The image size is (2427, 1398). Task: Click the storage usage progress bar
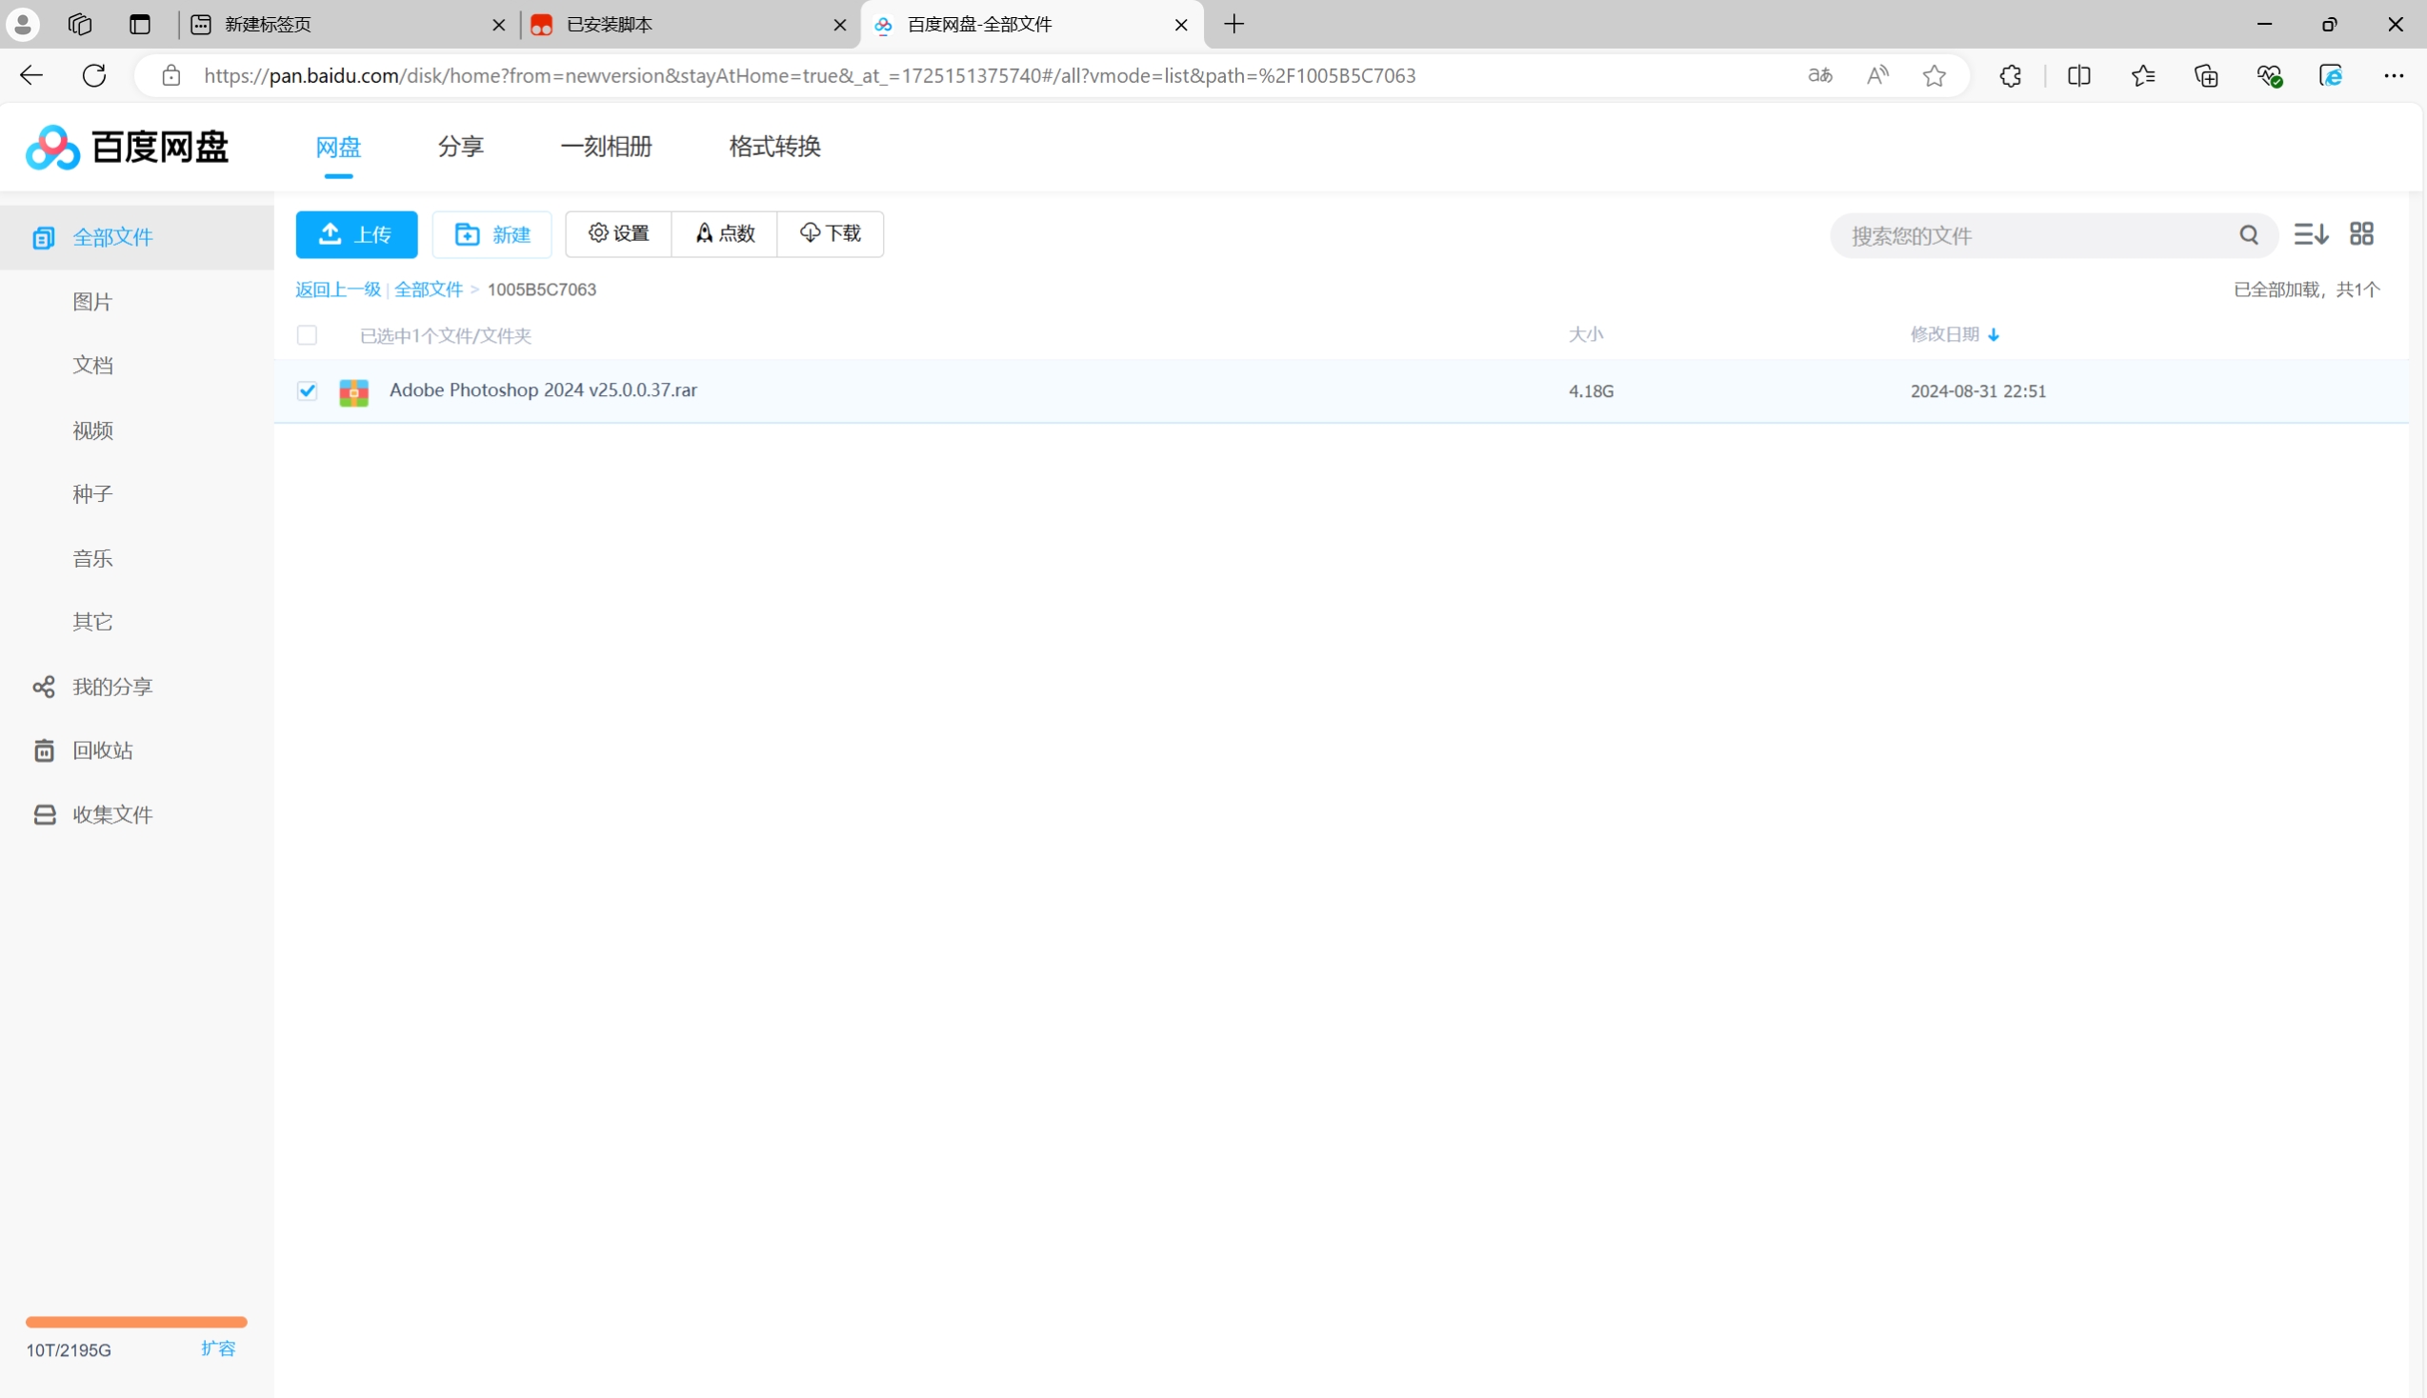coord(136,1322)
